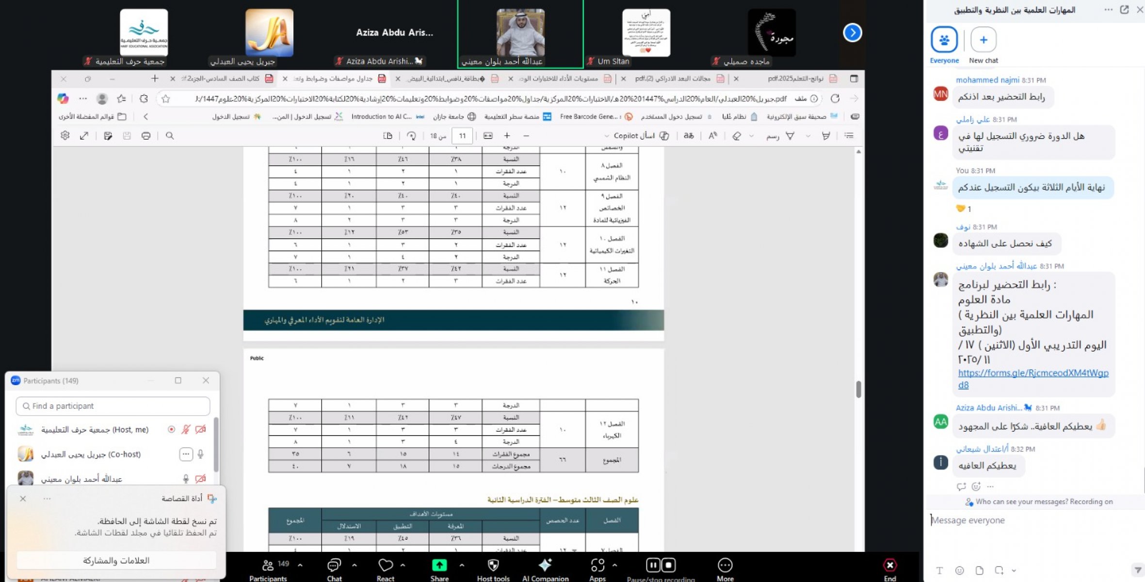Screen dimensions: 1145x582
Task: Expand Chat options arrow in toolbar
Action: click(355, 565)
